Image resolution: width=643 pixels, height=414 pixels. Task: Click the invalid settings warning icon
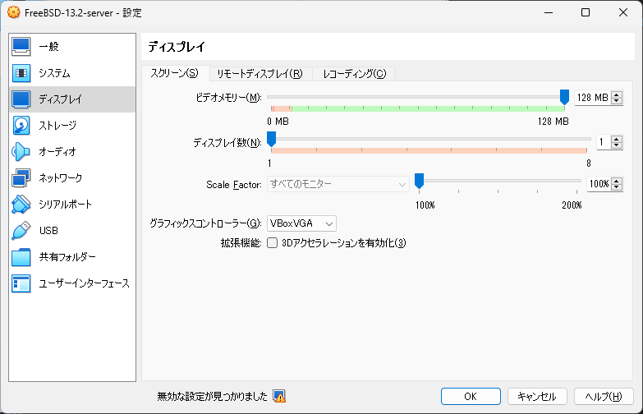[279, 396]
